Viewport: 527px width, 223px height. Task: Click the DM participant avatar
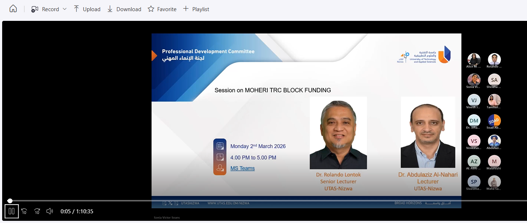coord(474,120)
